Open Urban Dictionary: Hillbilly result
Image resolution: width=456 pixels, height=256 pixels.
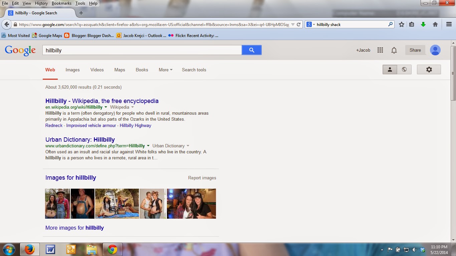click(80, 140)
